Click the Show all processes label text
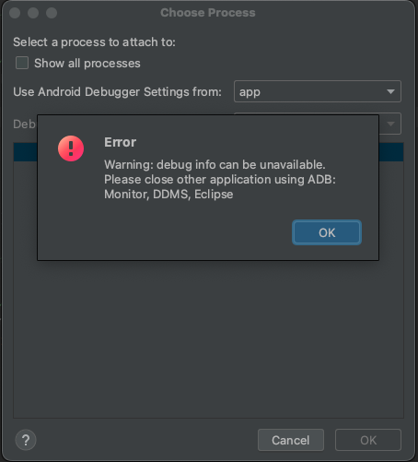The width and height of the screenshot is (418, 462). pyautogui.click(x=87, y=64)
